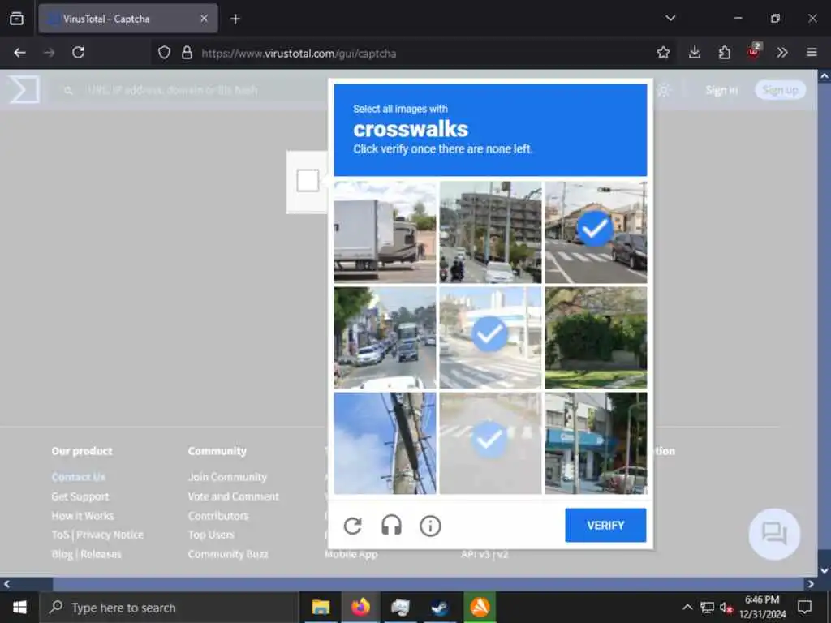Click page scrollbar down arrow
The width and height of the screenshot is (831, 623).
[x=825, y=570]
